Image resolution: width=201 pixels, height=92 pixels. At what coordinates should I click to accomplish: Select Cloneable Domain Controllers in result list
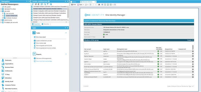[50, 6]
